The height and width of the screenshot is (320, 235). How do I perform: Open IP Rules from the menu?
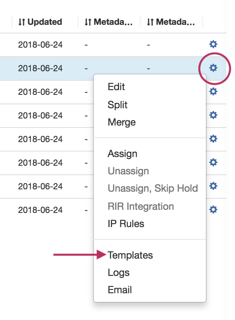[126, 224]
